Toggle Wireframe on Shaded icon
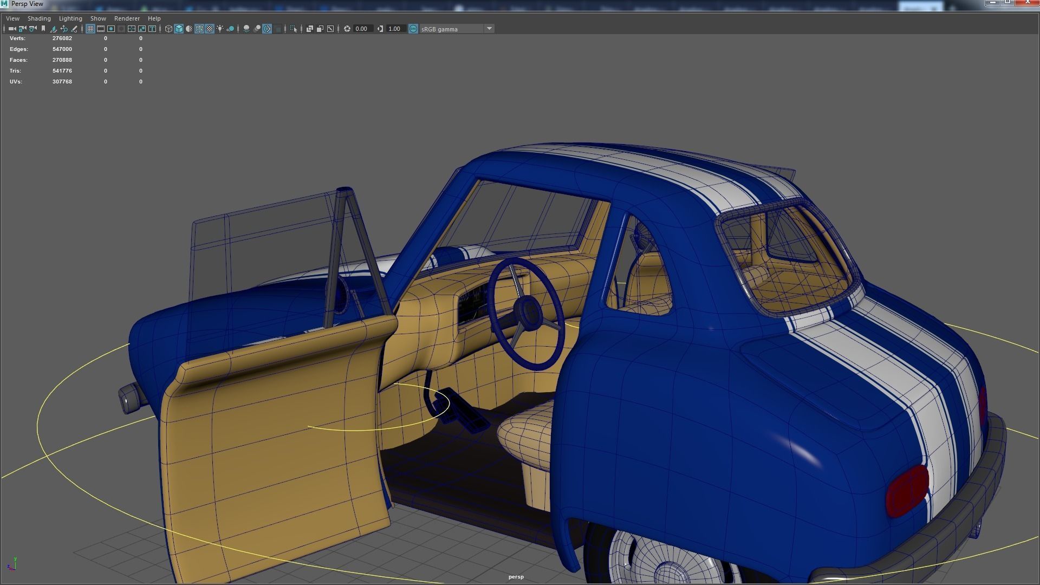Screen dimensions: 1040x585 (199, 29)
